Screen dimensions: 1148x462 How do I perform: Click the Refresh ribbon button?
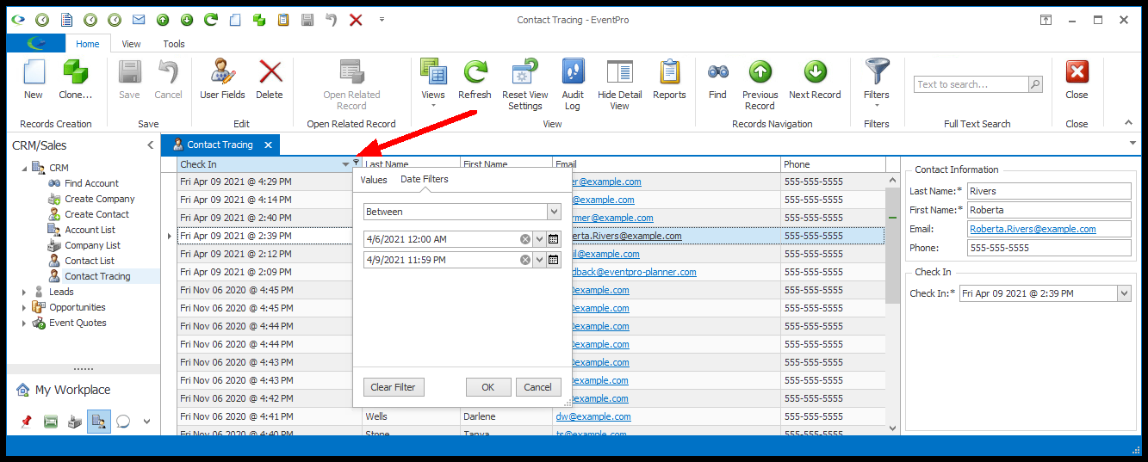pyautogui.click(x=475, y=80)
